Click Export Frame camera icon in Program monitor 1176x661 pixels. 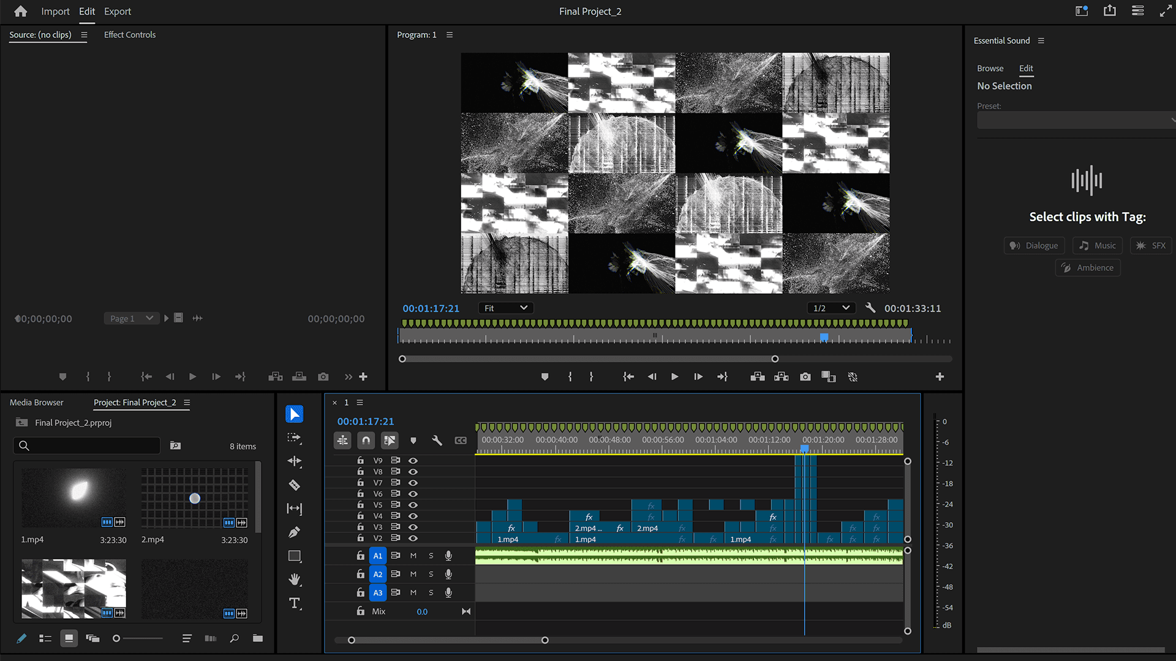[805, 377]
